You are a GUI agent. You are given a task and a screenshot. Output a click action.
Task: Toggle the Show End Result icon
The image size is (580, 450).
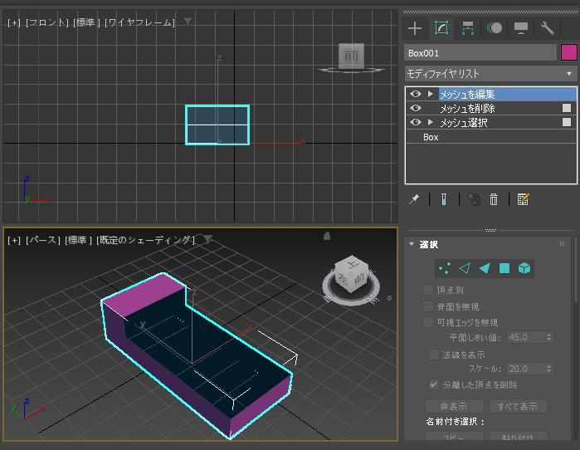[444, 199]
